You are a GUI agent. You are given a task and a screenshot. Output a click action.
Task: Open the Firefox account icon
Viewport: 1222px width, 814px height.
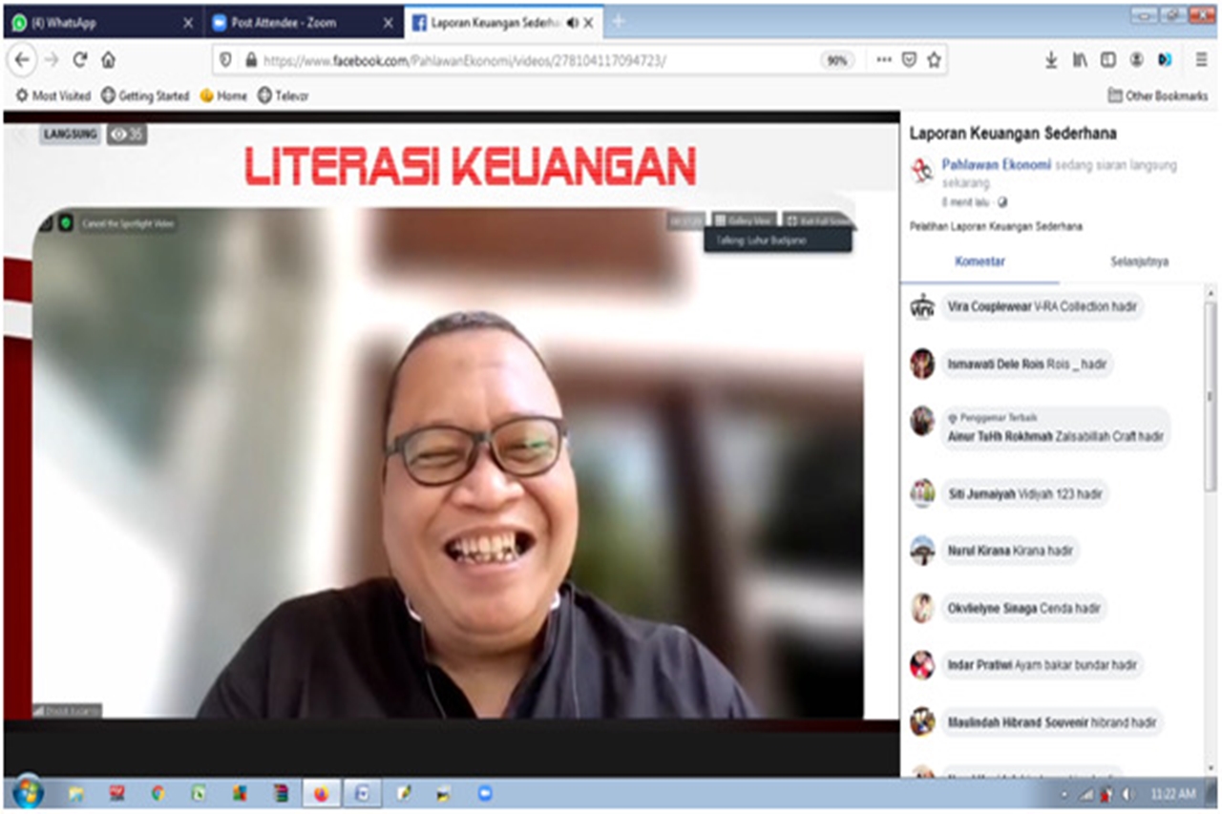(x=1136, y=59)
